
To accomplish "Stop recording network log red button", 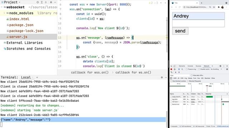I will (x=171, y=69).
